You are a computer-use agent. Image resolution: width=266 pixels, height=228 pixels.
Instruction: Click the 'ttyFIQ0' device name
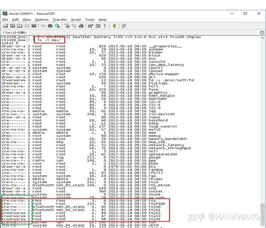[157, 204]
